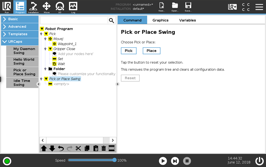Collapse the URCaps section
The width and height of the screenshot is (266, 167).
20,41
